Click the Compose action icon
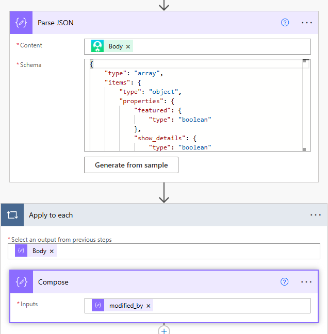The height and width of the screenshot is (334, 328). click(x=21, y=282)
